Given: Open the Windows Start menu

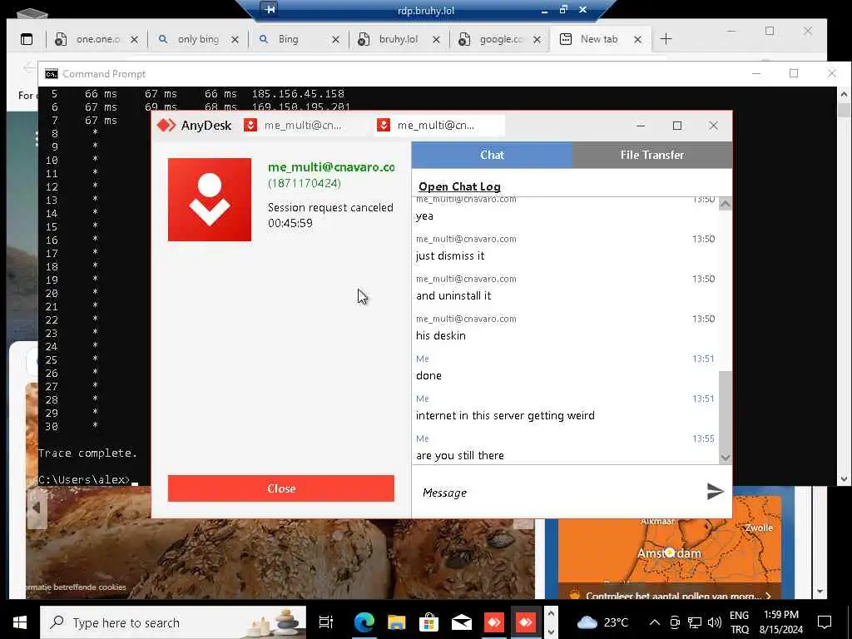Looking at the screenshot, I should pyautogui.click(x=20, y=622).
